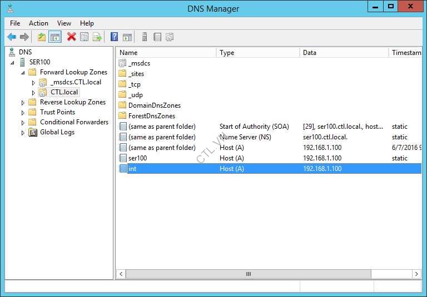Click DNS Manager title bar app icon

(x=10, y=8)
